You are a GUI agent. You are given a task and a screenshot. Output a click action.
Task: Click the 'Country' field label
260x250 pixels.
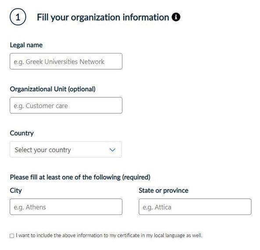(22, 133)
